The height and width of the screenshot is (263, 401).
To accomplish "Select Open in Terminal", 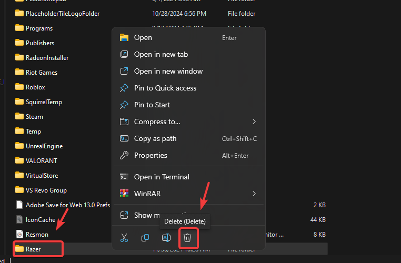I will [162, 177].
